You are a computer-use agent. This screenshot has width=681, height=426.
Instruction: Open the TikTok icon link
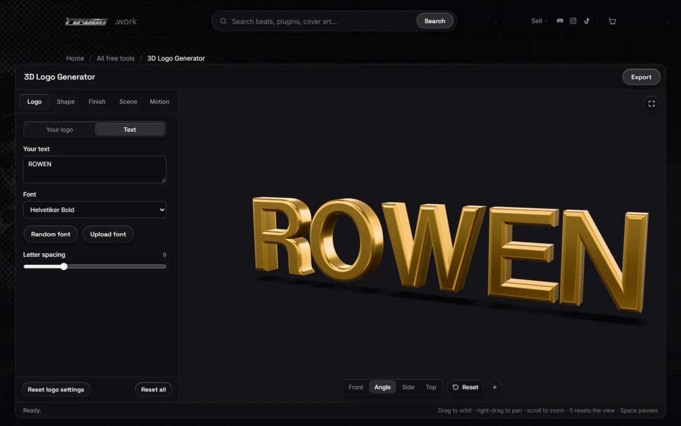(587, 21)
